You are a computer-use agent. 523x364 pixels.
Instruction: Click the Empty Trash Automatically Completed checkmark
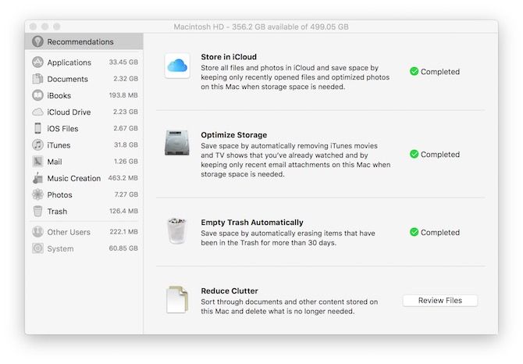[x=414, y=233]
